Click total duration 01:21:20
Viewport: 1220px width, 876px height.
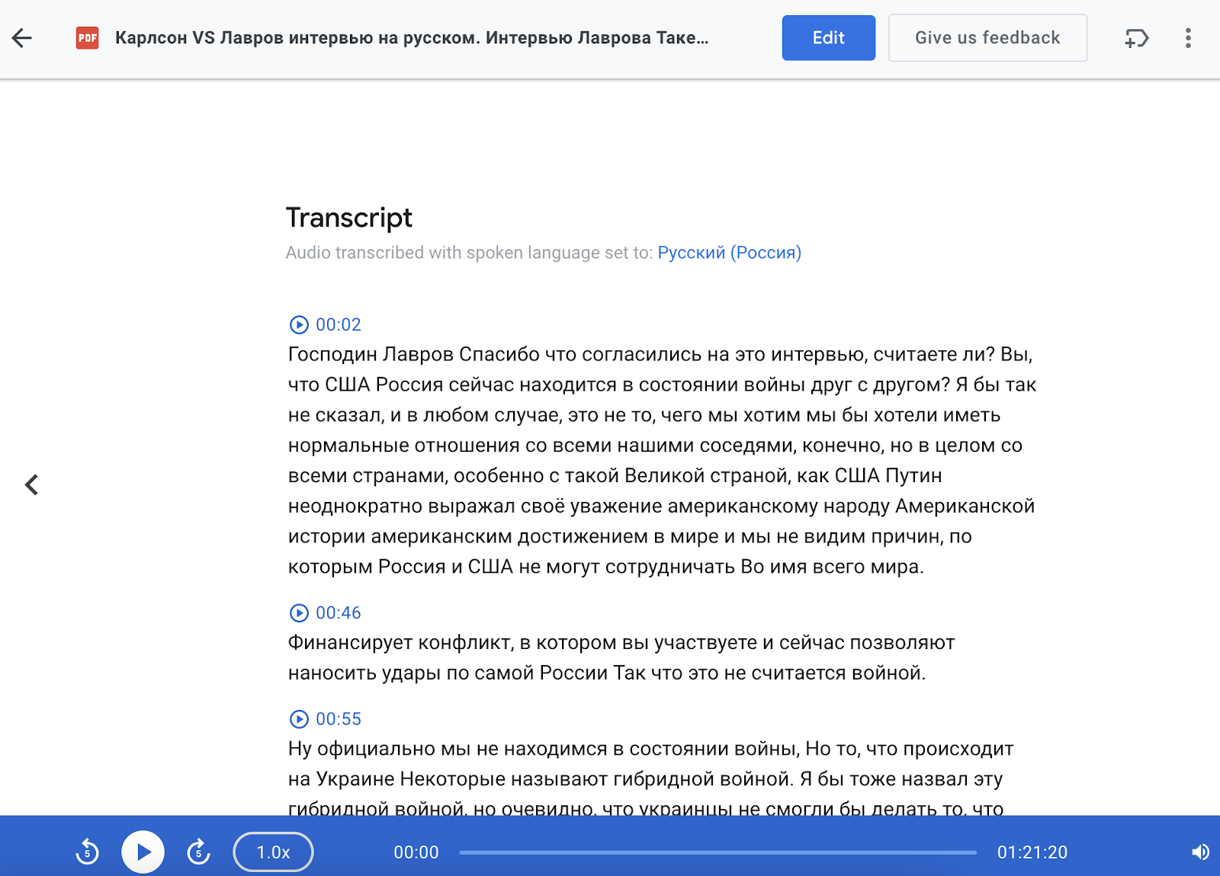(x=1032, y=852)
